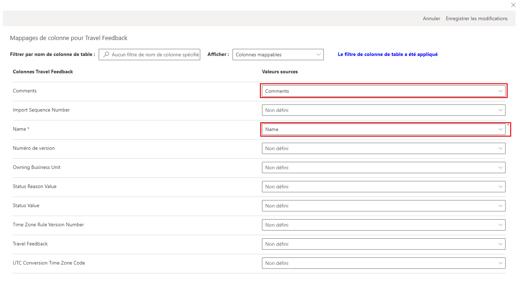This screenshot has width=524, height=284.
Task: Click Annuler to cancel changes
Action: [431, 18]
